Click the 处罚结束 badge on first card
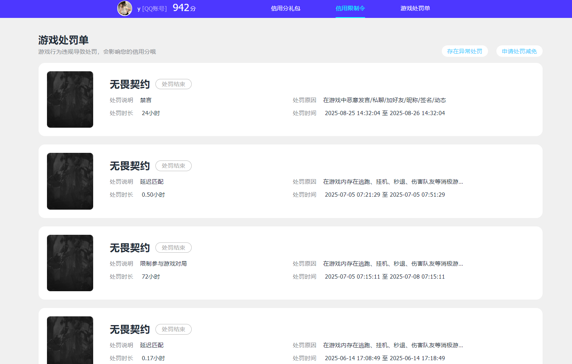572x364 pixels. click(173, 84)
